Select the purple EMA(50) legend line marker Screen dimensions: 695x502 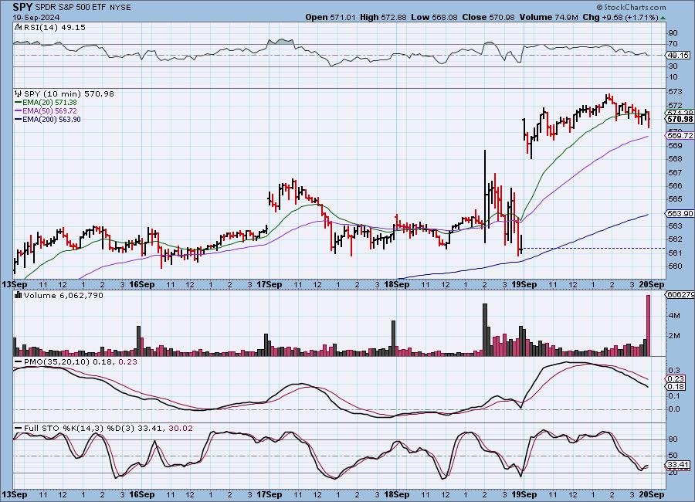[19, 111]
